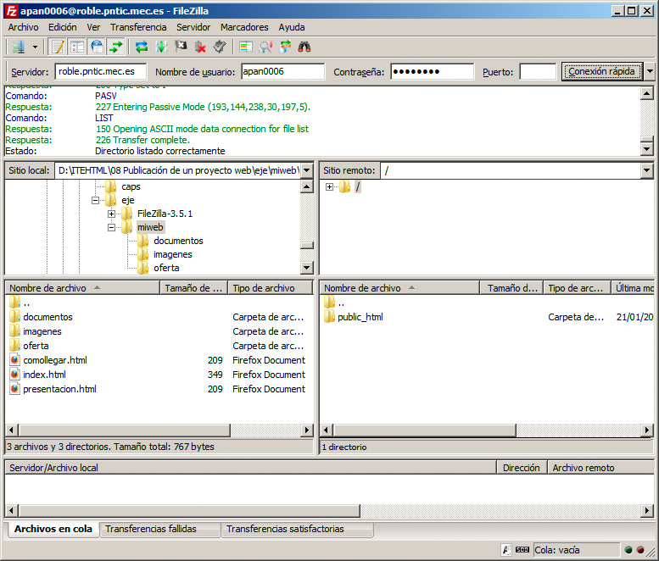Viewport: 659px width, 561px height.
Task: Open the Marcadores menu
Action: (244, 27)
